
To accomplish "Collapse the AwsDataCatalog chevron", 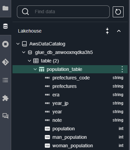I will [x=18, y=44].
